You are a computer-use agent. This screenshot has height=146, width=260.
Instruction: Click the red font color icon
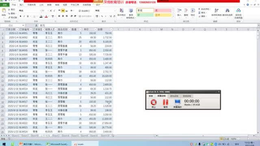click(46, 16)
